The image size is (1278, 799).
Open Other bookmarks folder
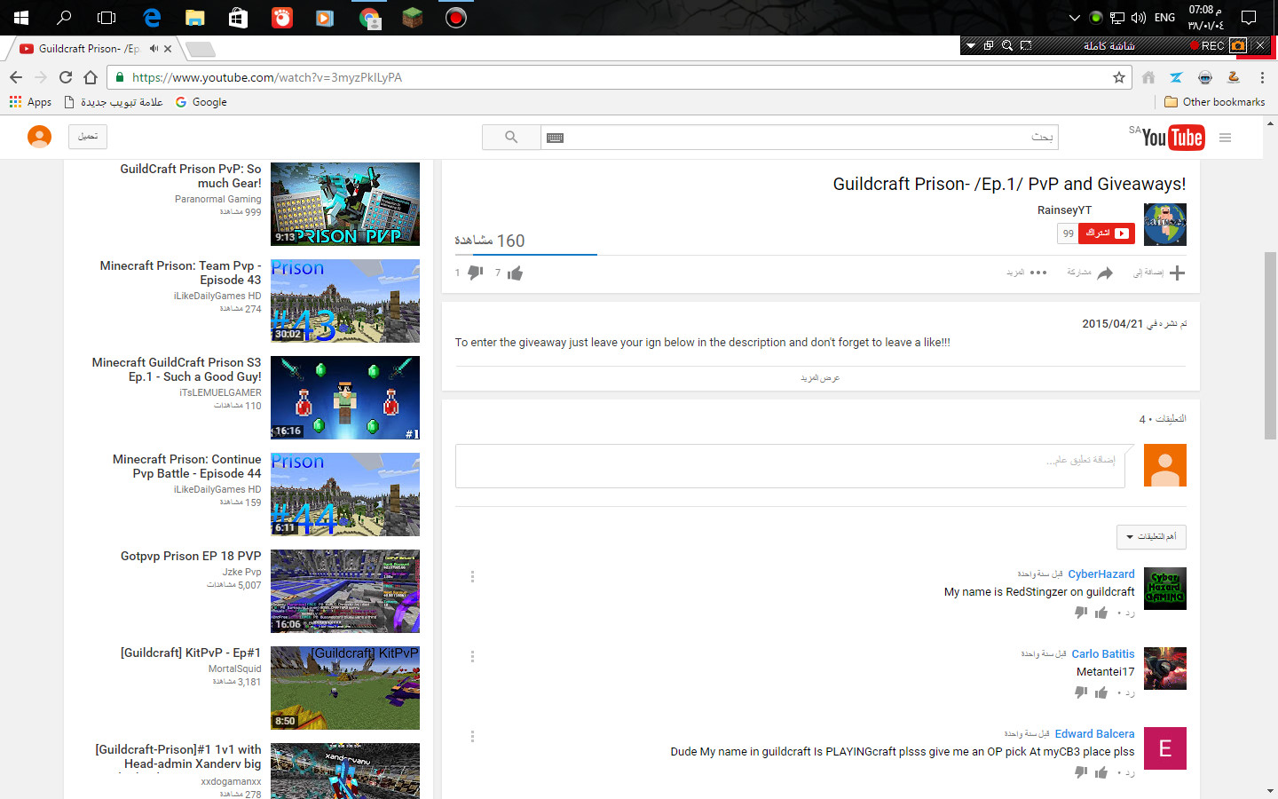coord(1215,102)
